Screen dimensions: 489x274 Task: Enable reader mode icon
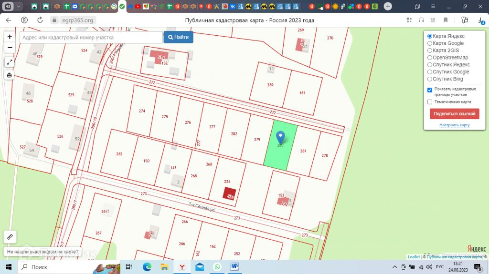pos(433,20)
